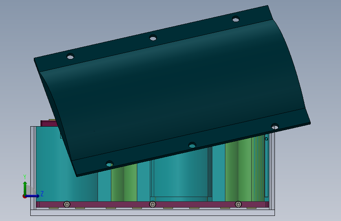Viewport: 341px width, 221px height.
Task: Pick the middle hex socket screw on maroon bar
Action: (x=153, y=204)
